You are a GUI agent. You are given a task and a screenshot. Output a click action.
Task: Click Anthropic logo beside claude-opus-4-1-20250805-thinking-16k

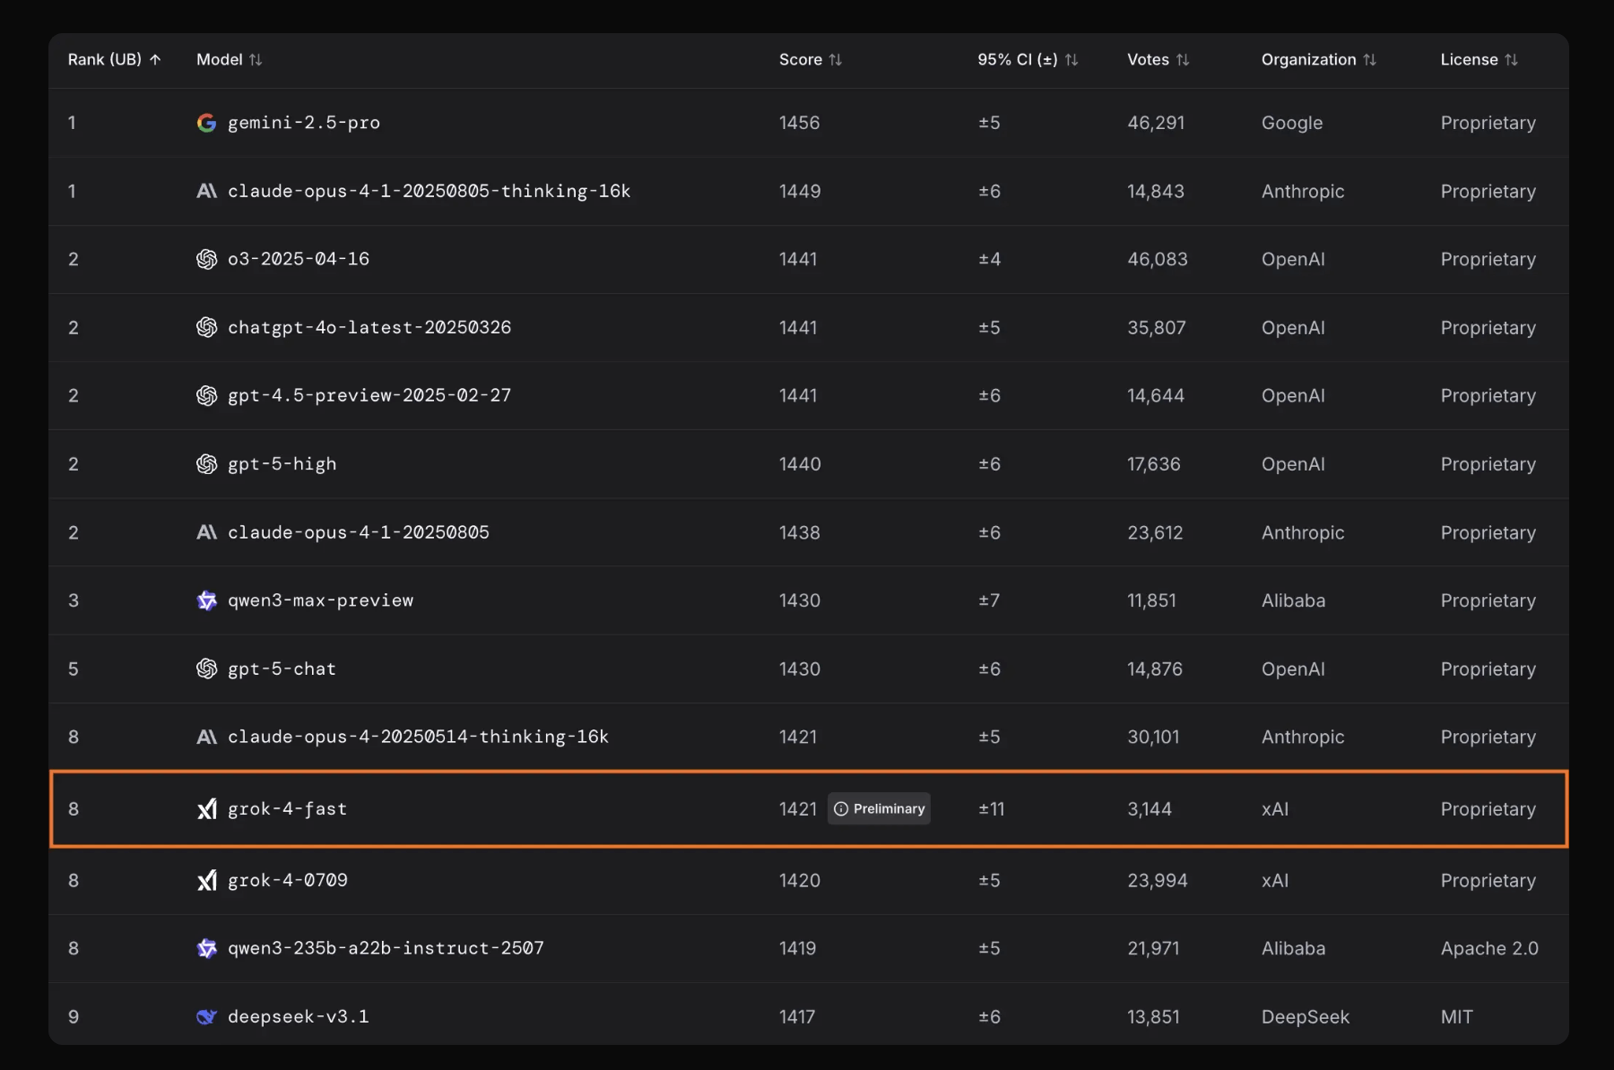206,191
